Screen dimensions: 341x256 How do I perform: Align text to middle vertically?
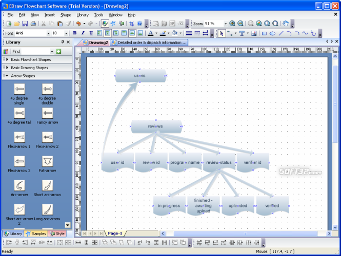click(x=132, y=33)
